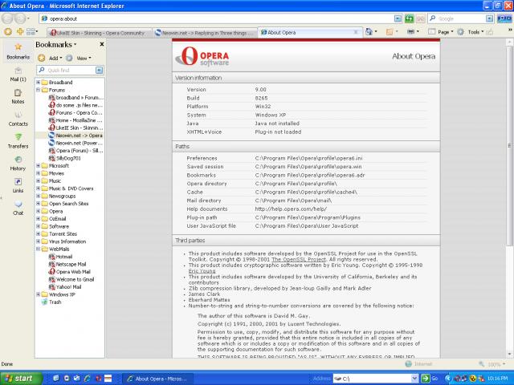The width and height of the screenshot is (514, 385).
Task: Click the Trash item in bookmarks
Action: click(x=55, y=302)
